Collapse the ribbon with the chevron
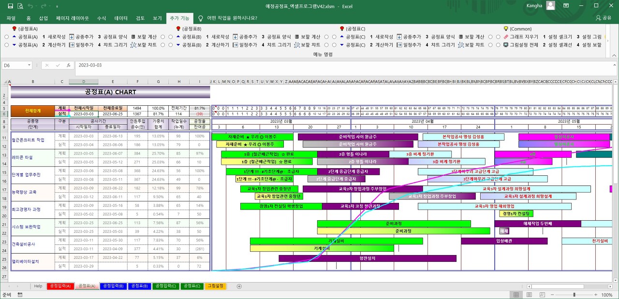This screenshot has height=299, width=619. [x=615, y=55]
